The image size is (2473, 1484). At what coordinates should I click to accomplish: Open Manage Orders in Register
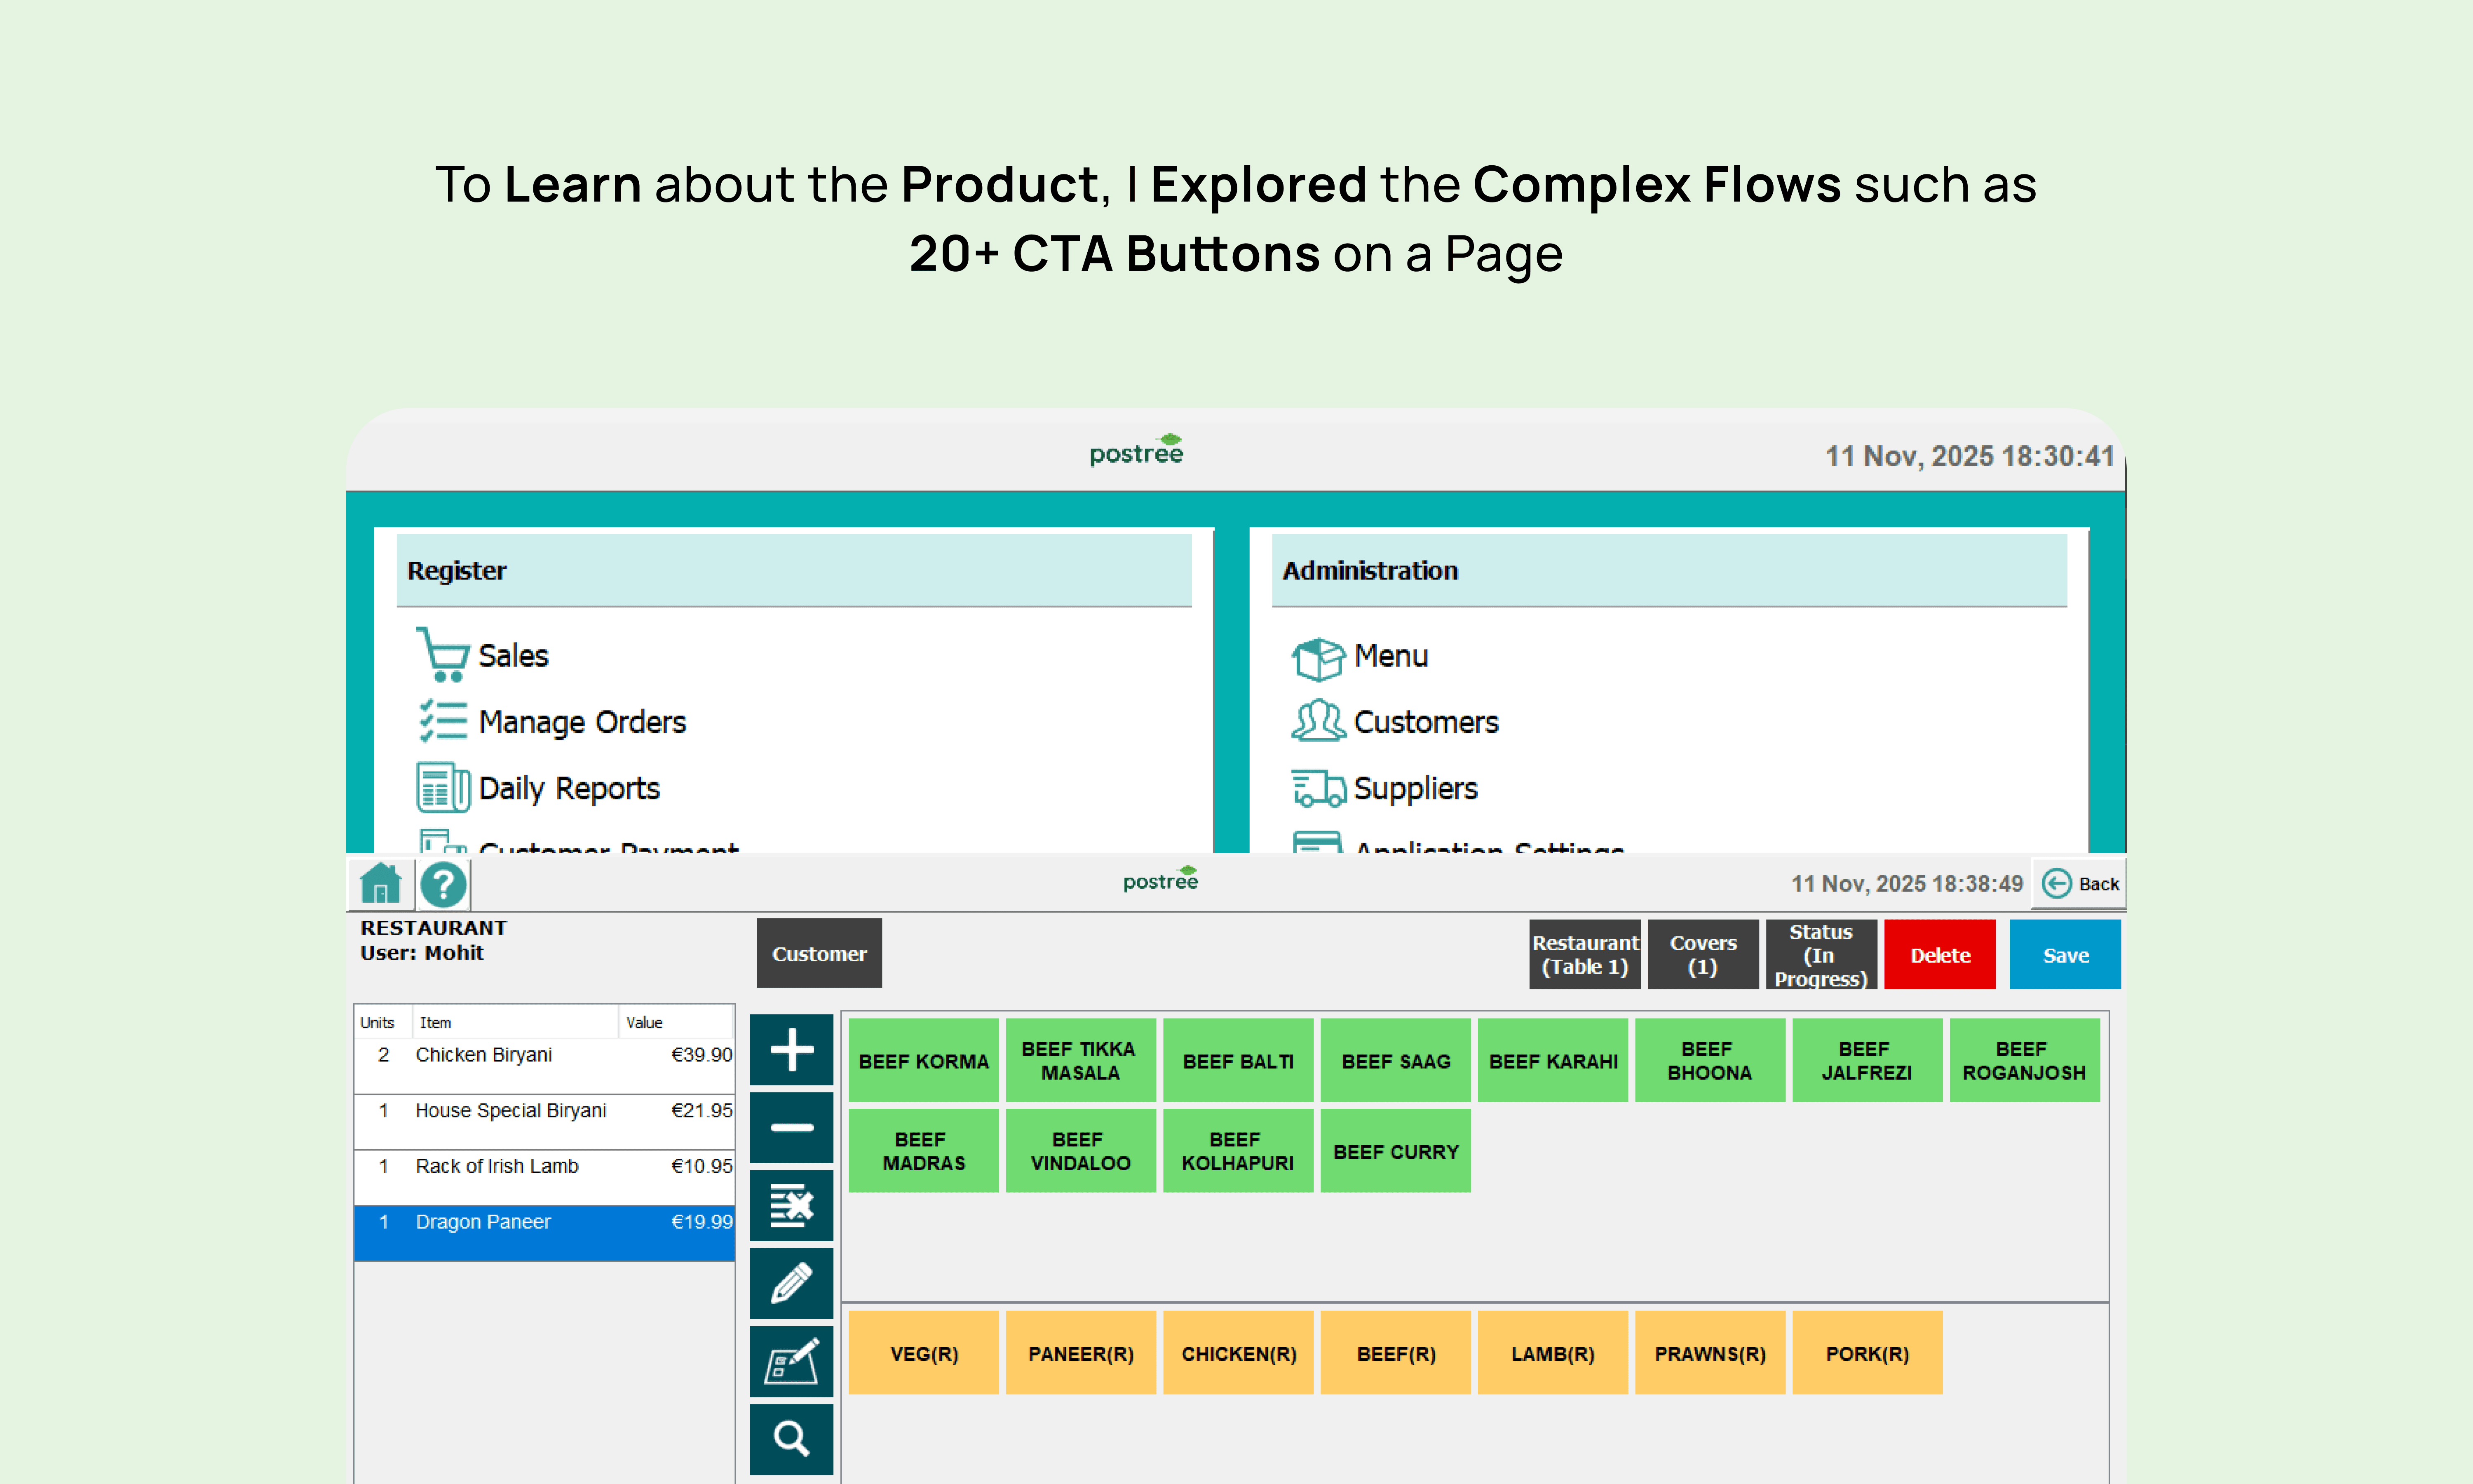(581, 722)
